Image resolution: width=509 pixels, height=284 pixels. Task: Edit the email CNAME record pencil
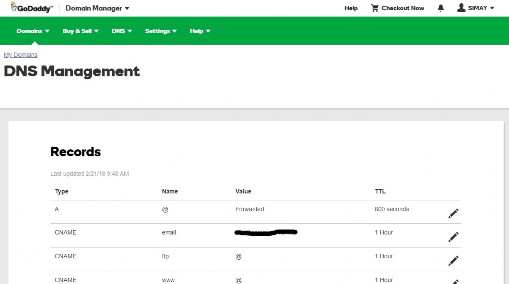pyautogui.click(x=453, y=237)
